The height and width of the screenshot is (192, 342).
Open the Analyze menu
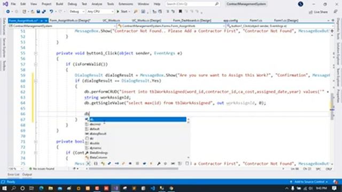[97, 4]
